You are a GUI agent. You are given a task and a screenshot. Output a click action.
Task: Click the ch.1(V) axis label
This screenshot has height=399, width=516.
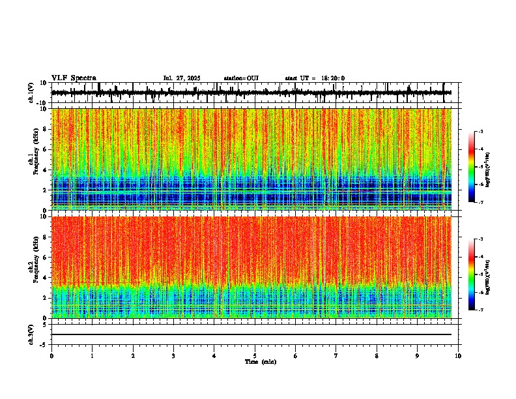point(31,93)
